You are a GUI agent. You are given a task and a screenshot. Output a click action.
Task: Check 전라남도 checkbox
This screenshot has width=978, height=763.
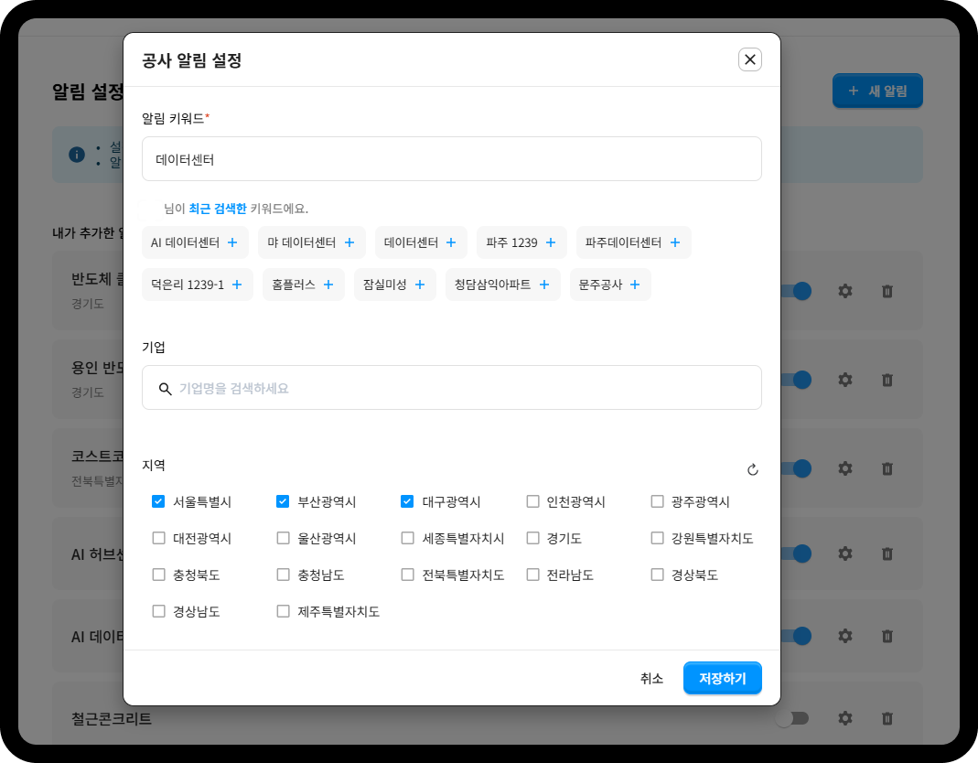point(532,575)
